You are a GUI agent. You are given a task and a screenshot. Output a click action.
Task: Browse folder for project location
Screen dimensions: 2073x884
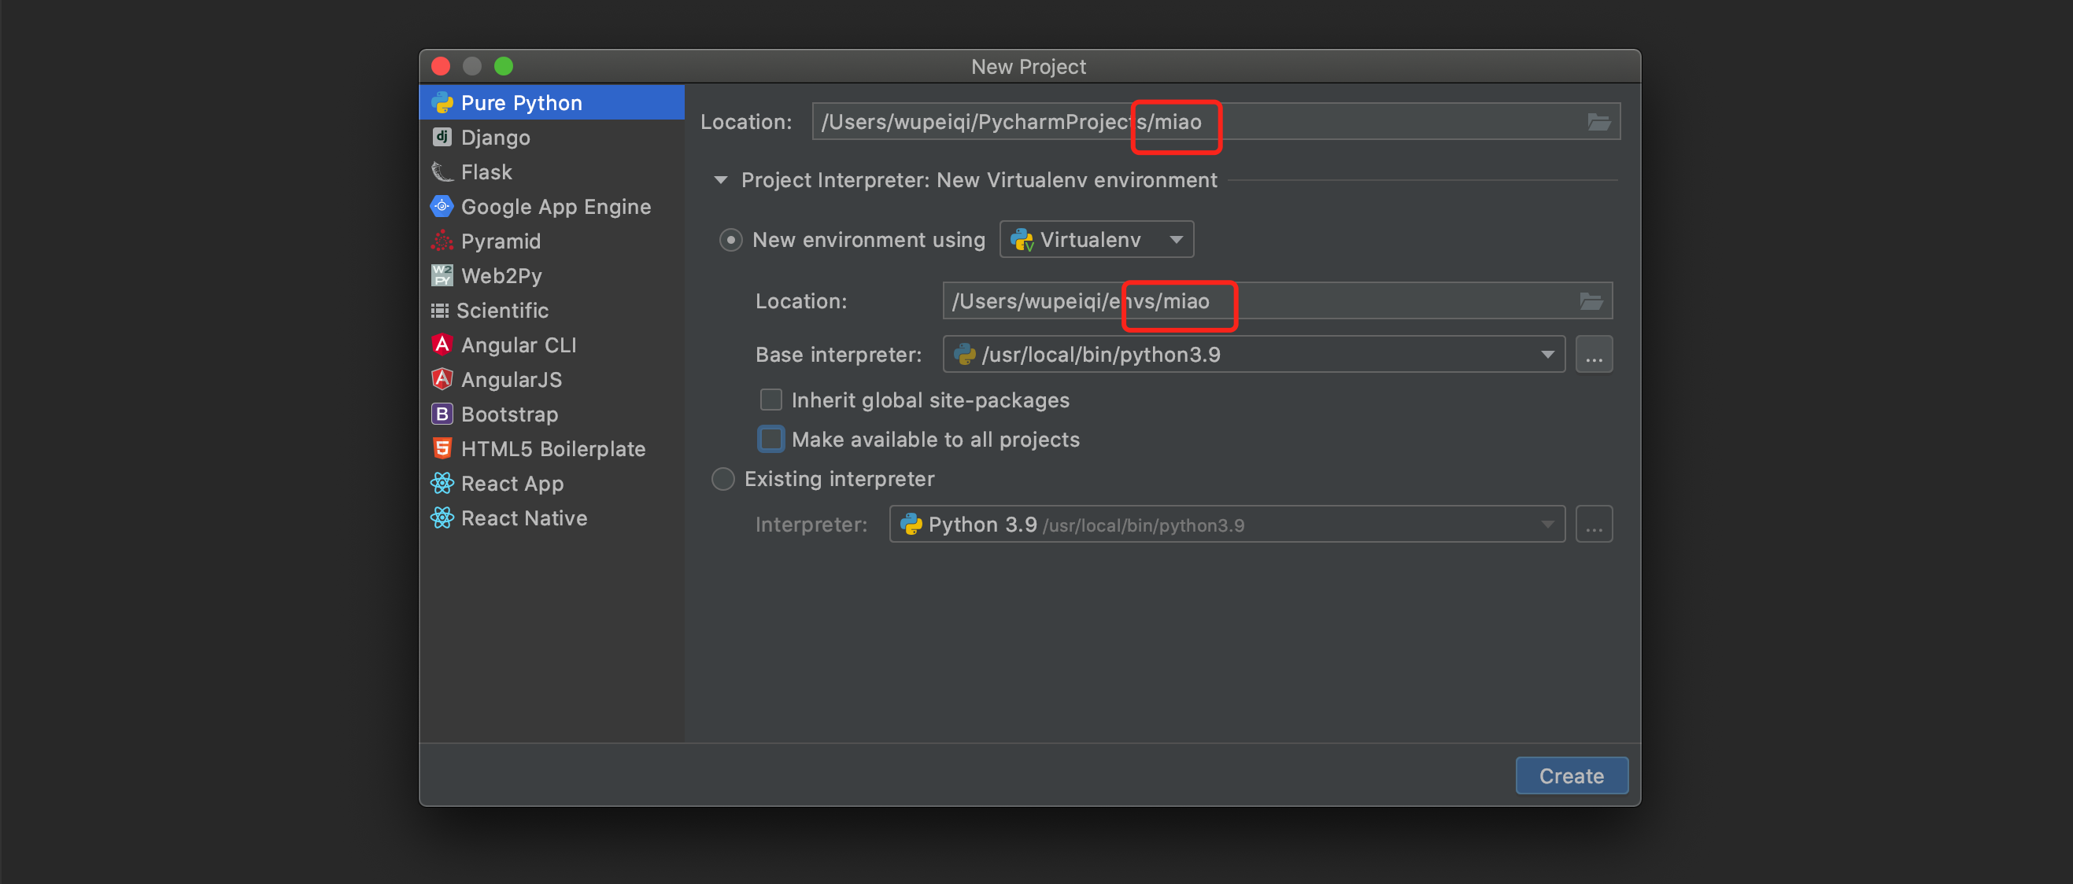[1598, 121]
